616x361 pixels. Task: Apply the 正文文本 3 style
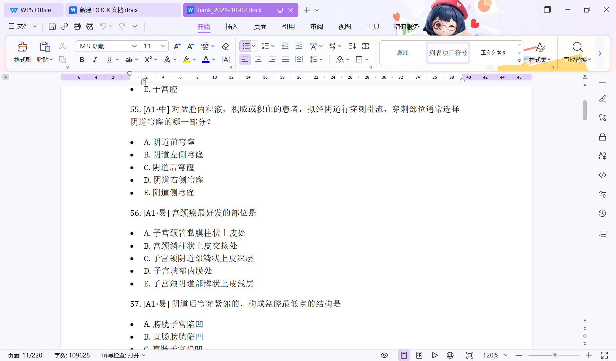click(x=493, y=53)
